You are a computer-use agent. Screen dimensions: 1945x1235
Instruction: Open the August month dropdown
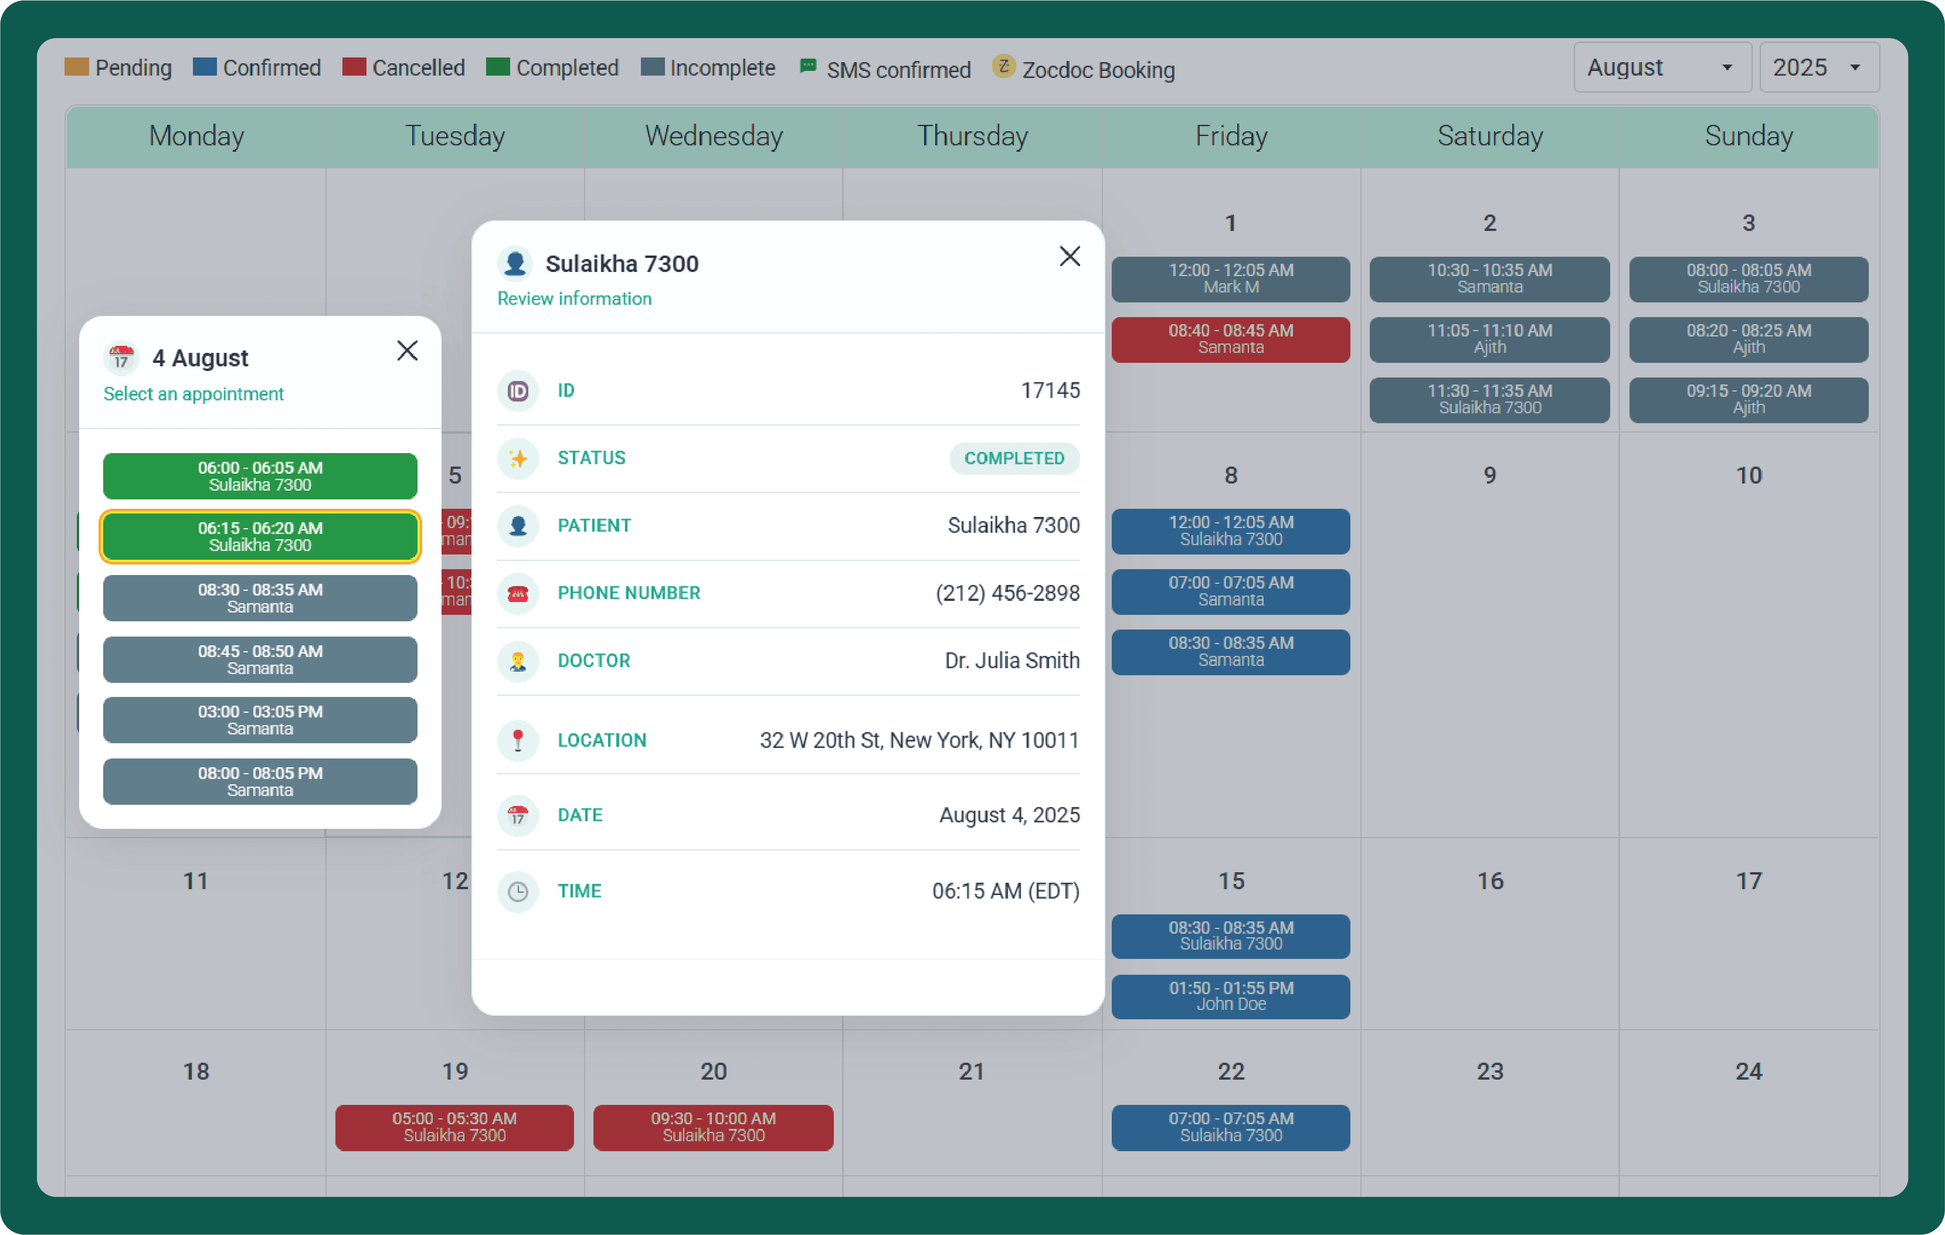pyautogui.click(x=1661, y=67)
